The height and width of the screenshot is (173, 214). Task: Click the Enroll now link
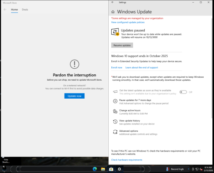[117, 67]
